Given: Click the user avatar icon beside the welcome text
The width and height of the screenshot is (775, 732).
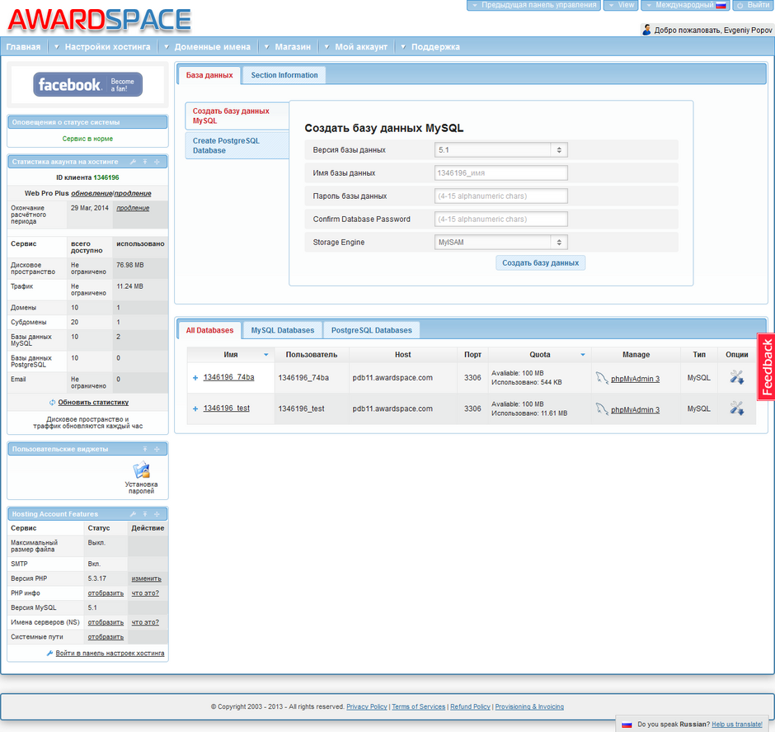Looking at the screenshot, I should (x=646, y=30).
